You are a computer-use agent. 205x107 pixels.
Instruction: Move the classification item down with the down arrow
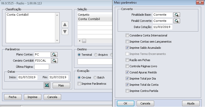click(65, 32)
